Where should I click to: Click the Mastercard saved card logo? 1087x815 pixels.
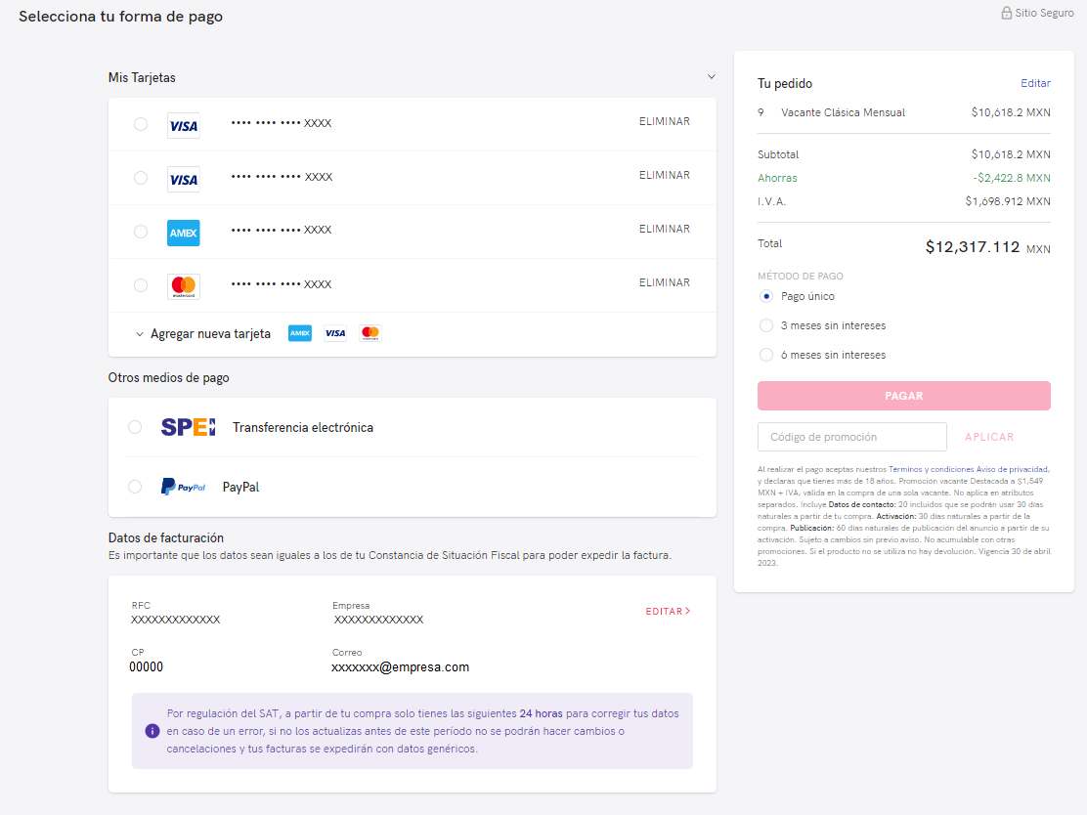[184, 286]
